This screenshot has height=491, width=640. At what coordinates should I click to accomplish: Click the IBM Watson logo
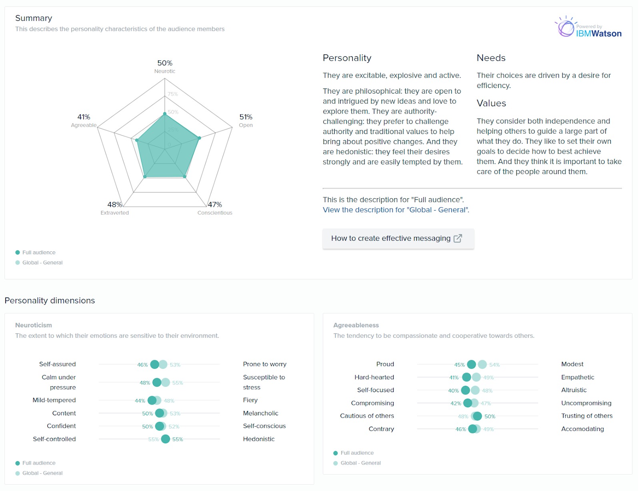[588, 28]
